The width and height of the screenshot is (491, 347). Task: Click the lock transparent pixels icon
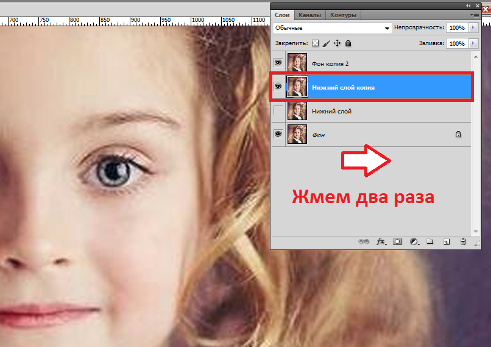click(x=316, y=43)
